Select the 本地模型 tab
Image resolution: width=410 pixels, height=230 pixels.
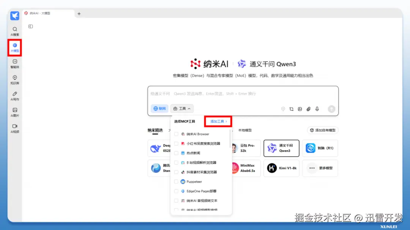coord(245,130)
